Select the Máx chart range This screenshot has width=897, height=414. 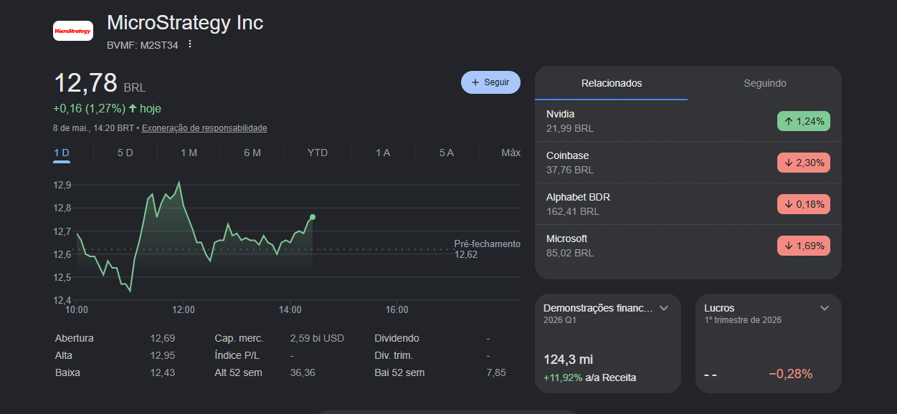[511, 153]
